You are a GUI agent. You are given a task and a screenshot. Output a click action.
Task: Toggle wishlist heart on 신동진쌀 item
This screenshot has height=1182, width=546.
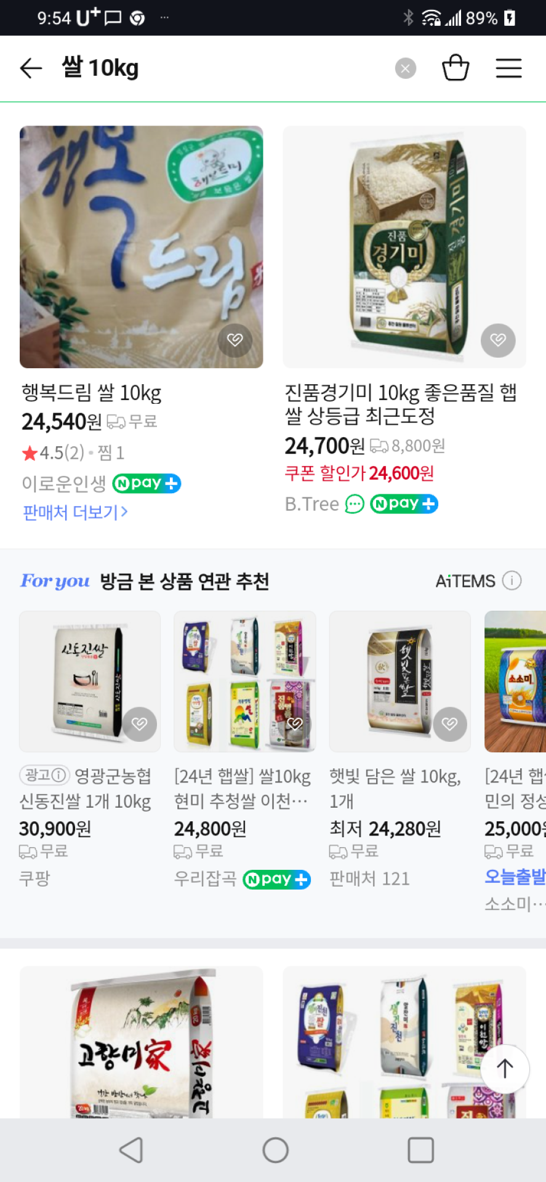[x=140, y=724]
